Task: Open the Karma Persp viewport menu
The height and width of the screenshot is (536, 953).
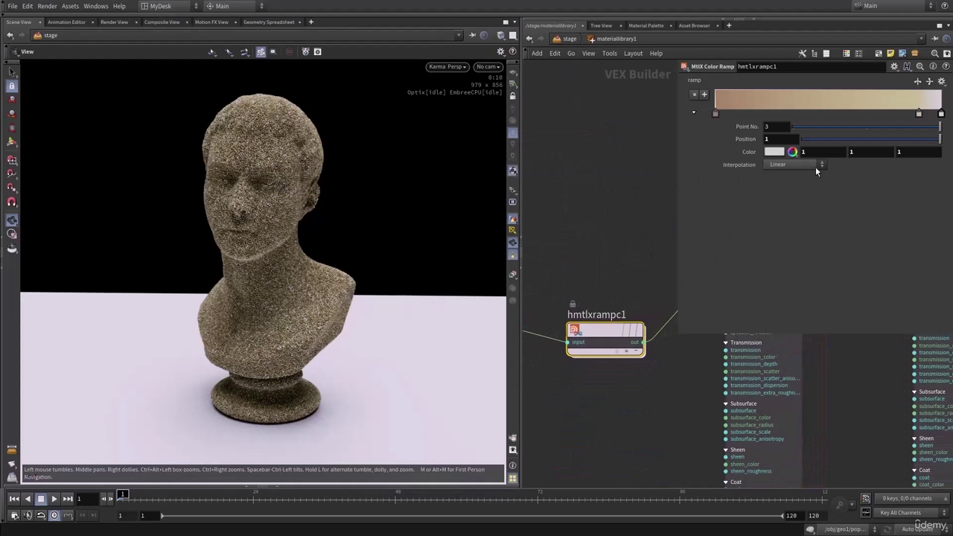Action: point(447,67)
